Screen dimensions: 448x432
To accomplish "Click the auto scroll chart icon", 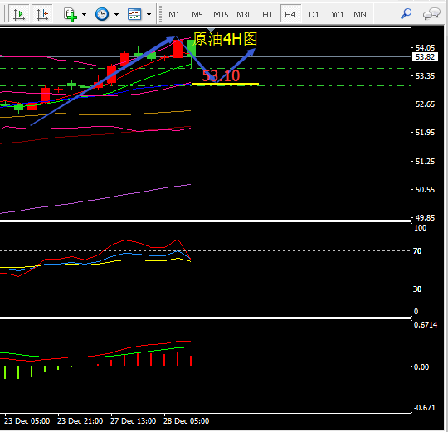I will pos(19,14).
